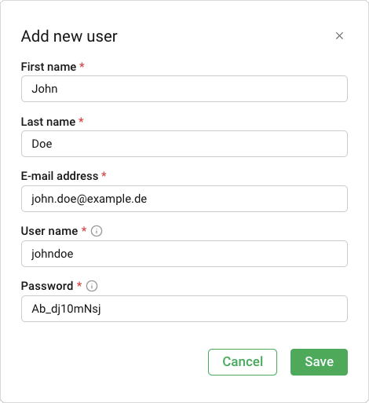The height and width of the screenshot is (403, 369).
Task: Click the red asterisk next to Password
Action: click(79, 284)
